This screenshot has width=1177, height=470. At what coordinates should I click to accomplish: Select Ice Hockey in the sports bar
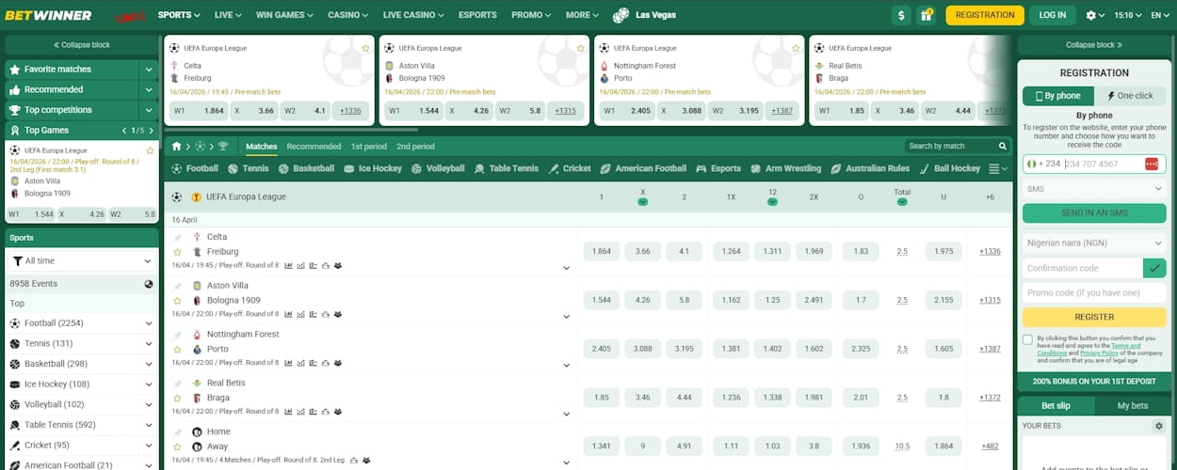[x=373, y=168]
